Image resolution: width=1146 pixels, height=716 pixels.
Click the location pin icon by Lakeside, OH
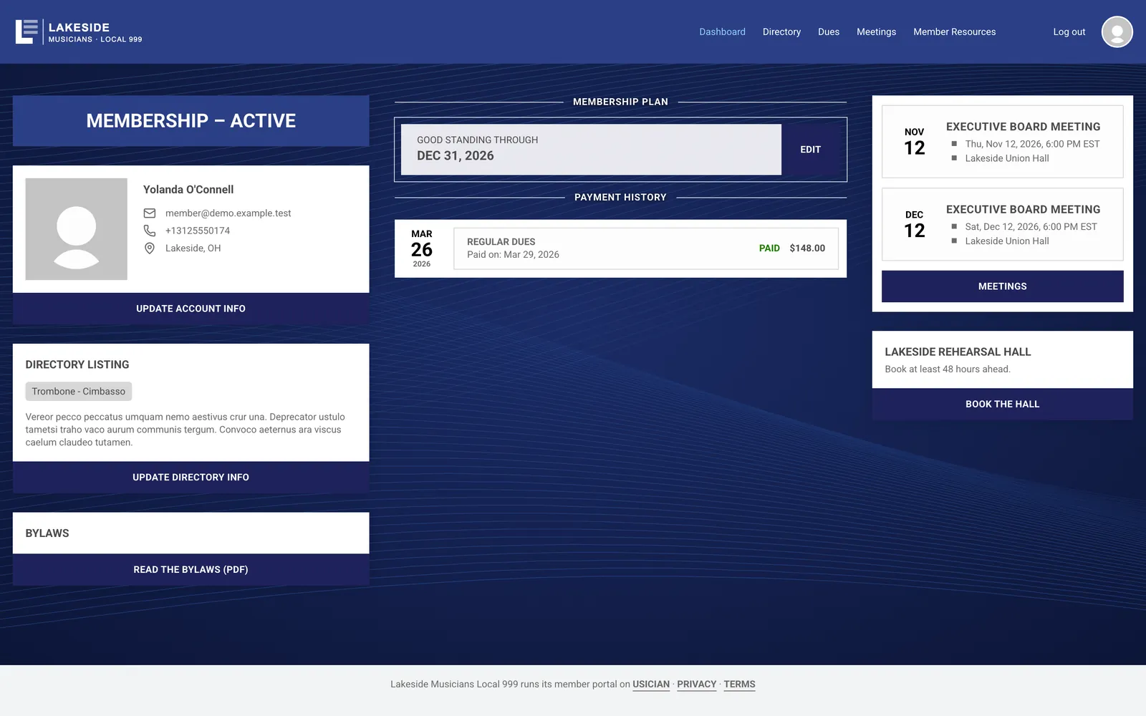150,248
